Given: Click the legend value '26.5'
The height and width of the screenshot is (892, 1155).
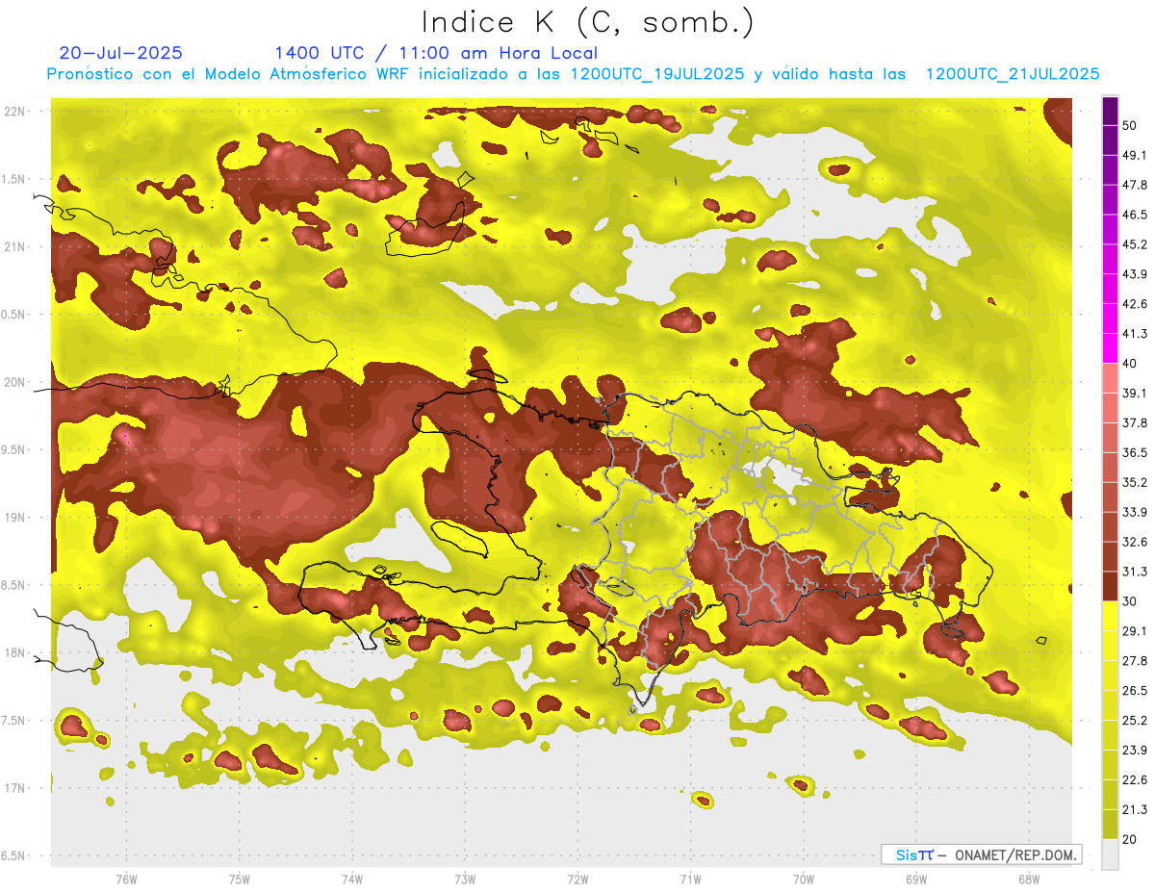Looking at the screenshot, I should (1134, 691).
